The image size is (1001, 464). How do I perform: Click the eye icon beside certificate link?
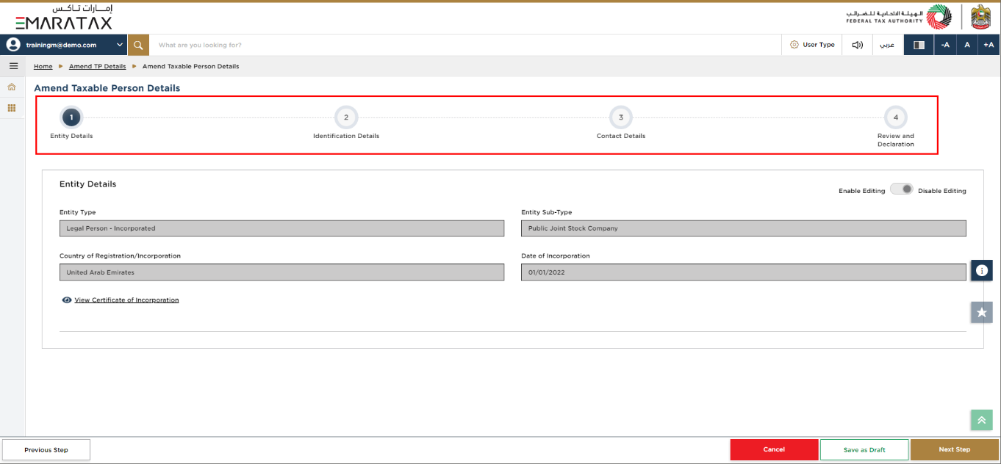coord(67,300)
